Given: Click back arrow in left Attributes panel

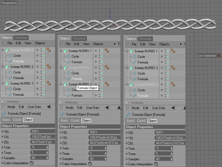Looking at the screenshot, I should [x=49, y=107].
